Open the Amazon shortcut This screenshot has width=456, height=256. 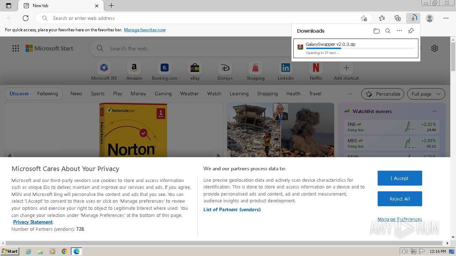click(x=134, y=71)
